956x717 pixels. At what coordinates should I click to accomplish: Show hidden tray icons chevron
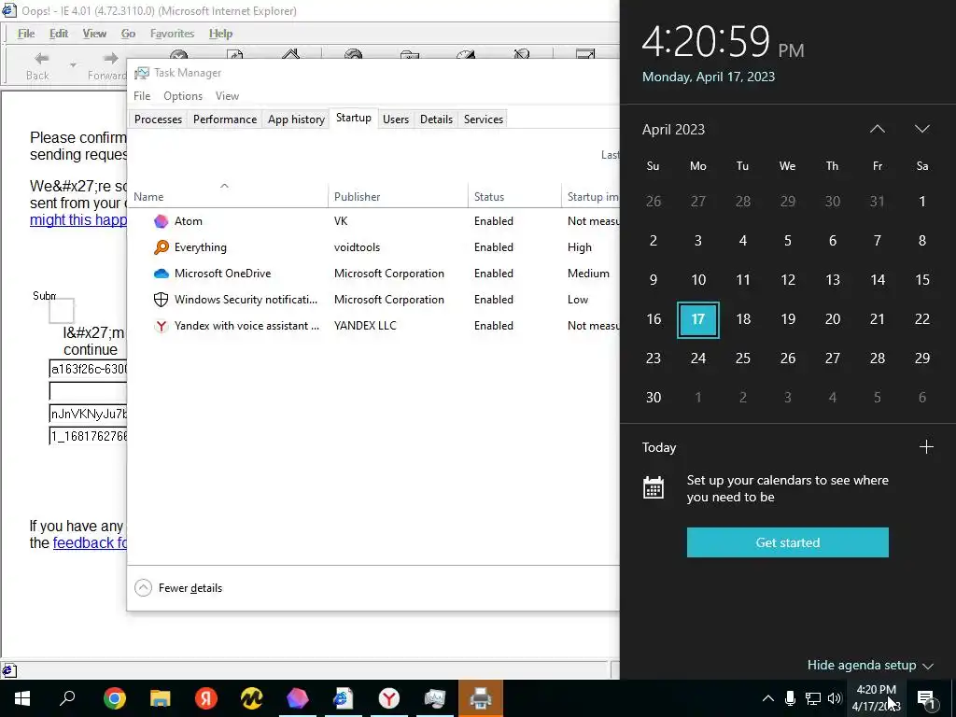click(x=768, y=698)
